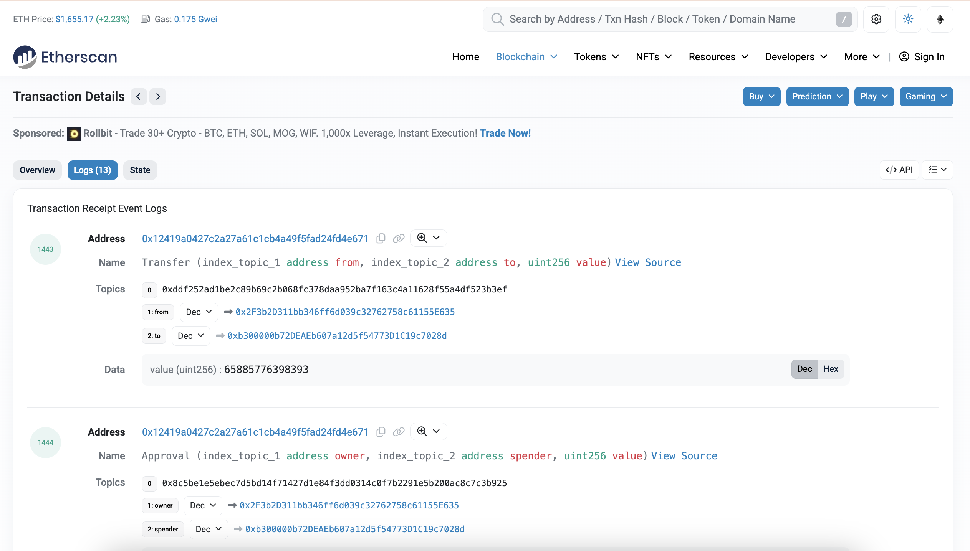Open the 'from' address 0x2F3b2D31 in log 1443
The image size is (970, 551).
click(x=345, y=312)
